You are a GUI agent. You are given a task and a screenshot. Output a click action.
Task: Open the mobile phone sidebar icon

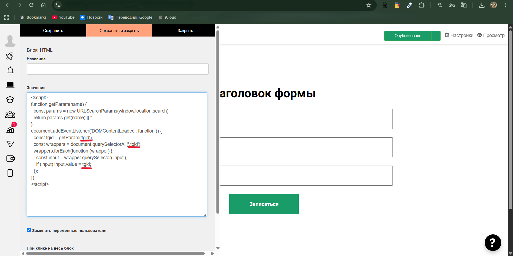coord(10,173)
